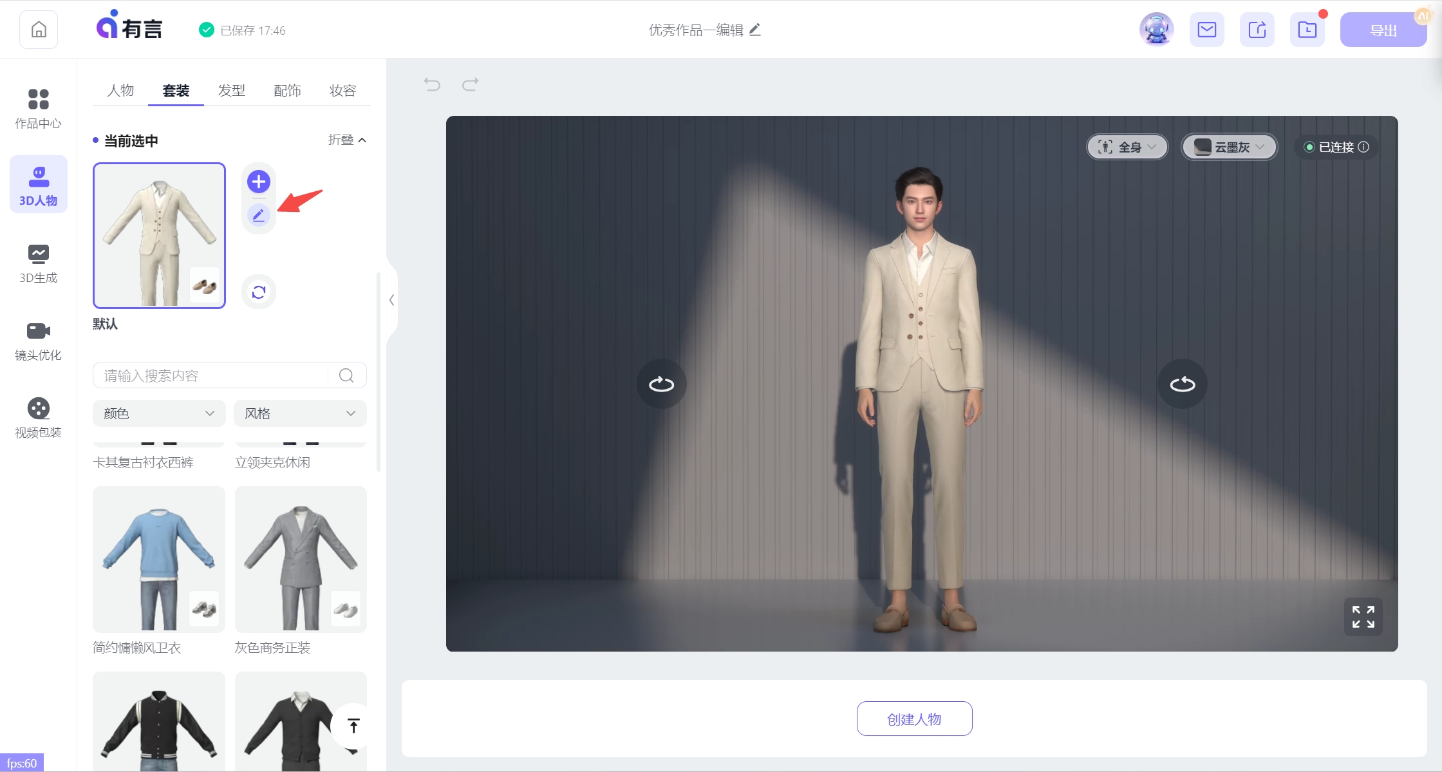Open the 风格 filter dropdown

[x=300, y=413]
